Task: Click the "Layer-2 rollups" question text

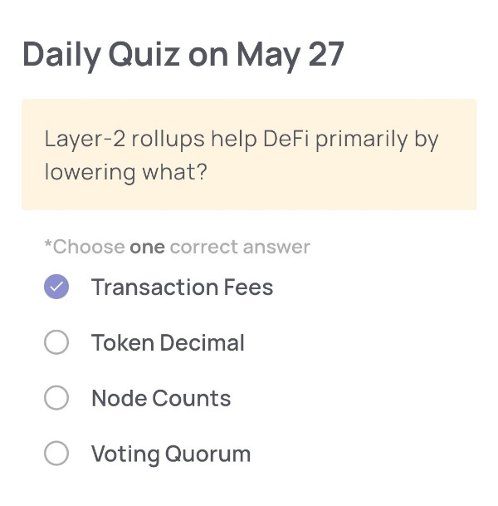Action: pyautogui.click(x=124, y=140)
